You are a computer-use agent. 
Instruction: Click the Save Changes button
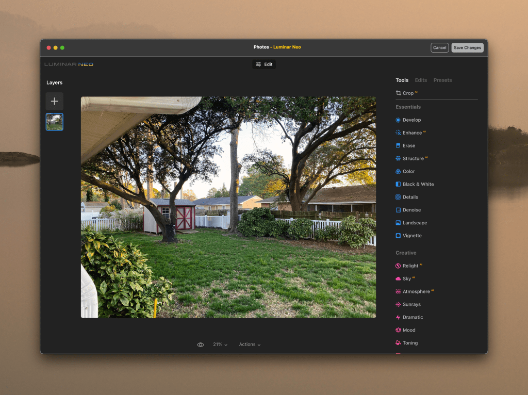467,48
